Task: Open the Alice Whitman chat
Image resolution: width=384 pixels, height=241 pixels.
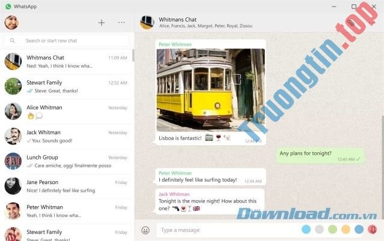Action: [66, 112]
